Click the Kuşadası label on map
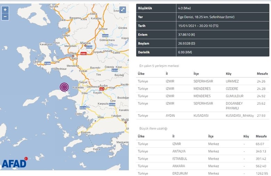 [x=78, y=87]
